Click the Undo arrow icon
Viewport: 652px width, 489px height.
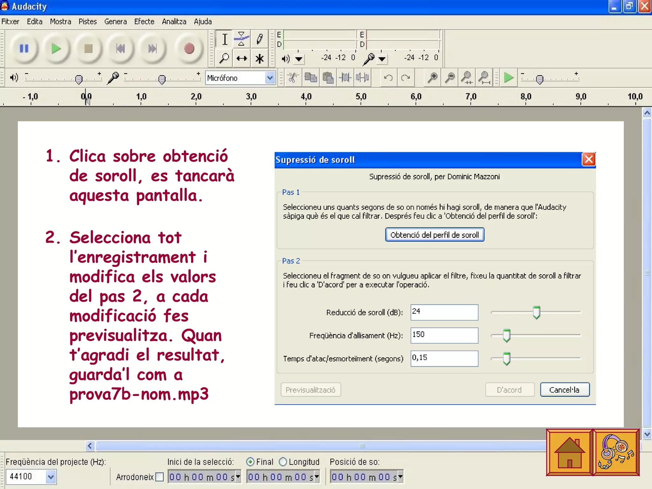[388, 77]
